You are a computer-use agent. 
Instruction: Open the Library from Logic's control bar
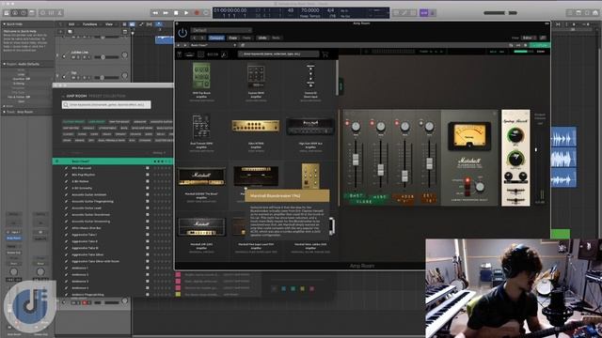point(7,12)
